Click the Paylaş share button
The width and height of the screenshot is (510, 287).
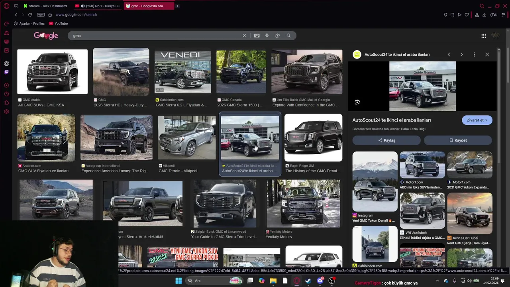[x=386, y=140]
